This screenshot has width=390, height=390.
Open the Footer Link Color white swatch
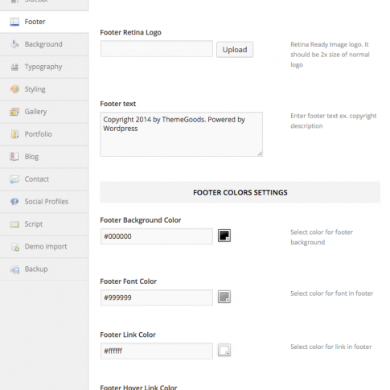point(224,350)
